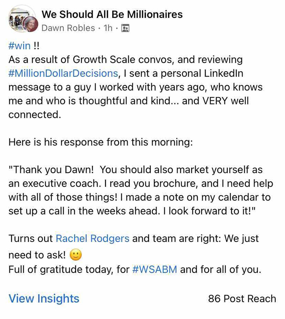Click the group cover photo thumbnail
The height and width of the screenshot is (319, 285).
point(16,16)
